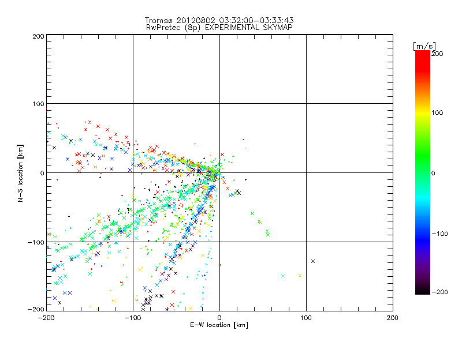Click the x-axis tick label '100'

[x=306, y=318]
